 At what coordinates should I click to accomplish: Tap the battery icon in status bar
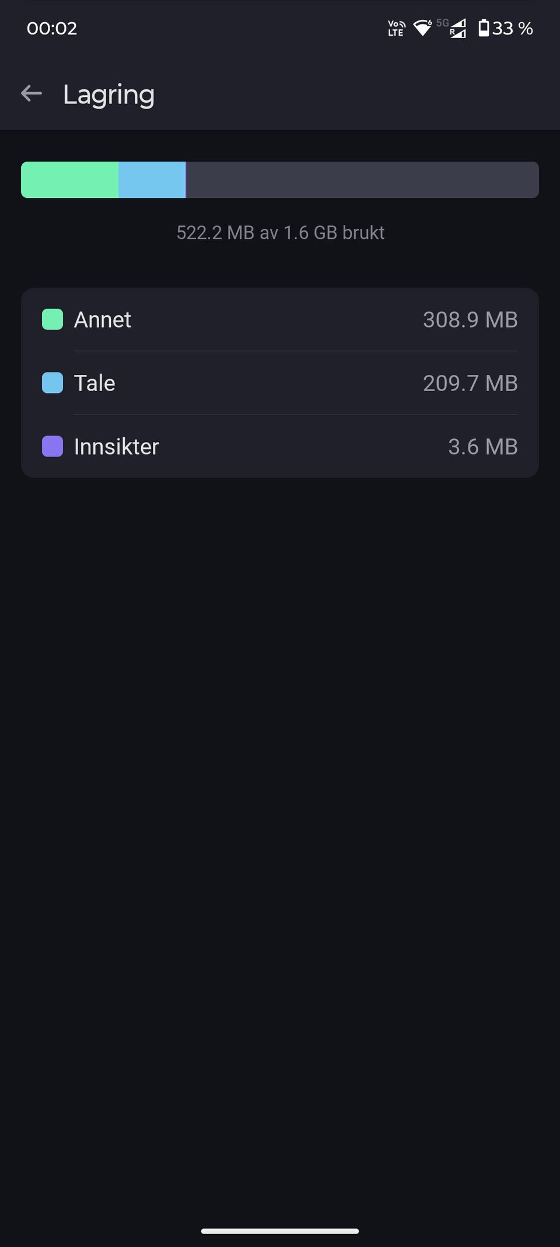pos(484,28)
